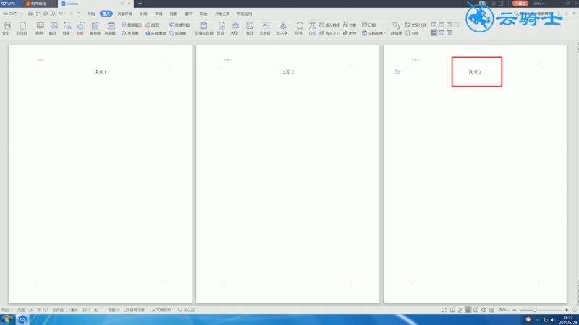Switch to the 开发工具 Developer tab
This screenshot has height=325, width=579.
click(x=222, y=14)
